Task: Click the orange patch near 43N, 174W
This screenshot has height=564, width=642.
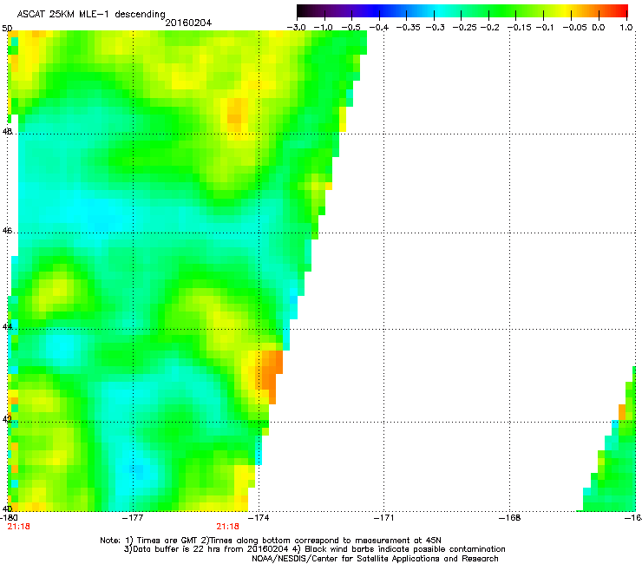Action: (269, 373)
